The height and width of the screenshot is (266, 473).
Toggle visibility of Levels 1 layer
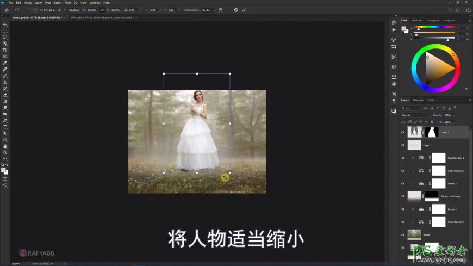403,209
